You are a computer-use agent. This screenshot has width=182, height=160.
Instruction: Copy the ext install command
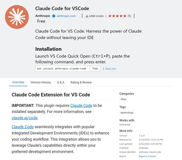pos(95,69)
